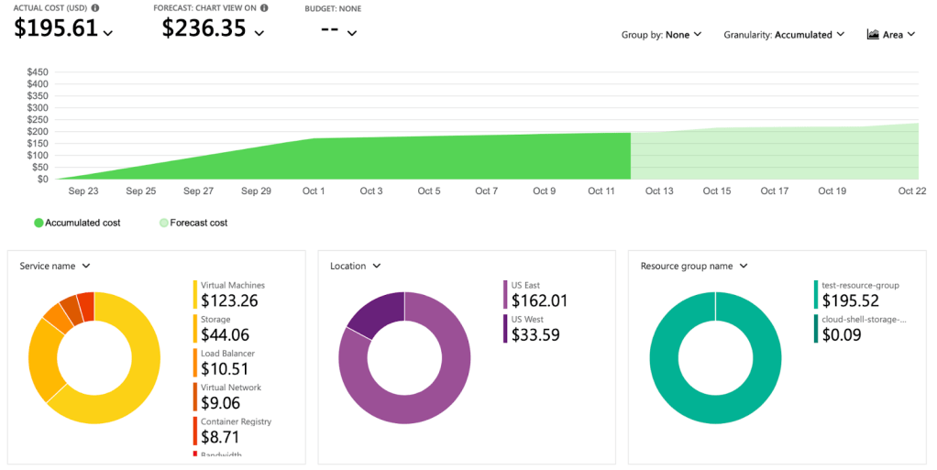
Task: Click the info icon beside Forecast label
Action: click(x=264, y=8)
